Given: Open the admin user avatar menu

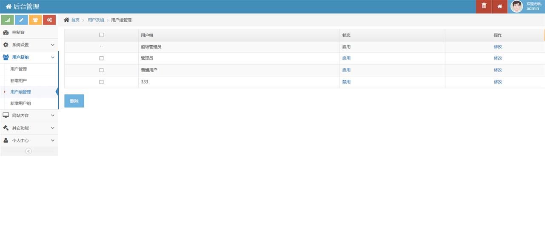Looking at the screenshot, I should coord(516,6).
